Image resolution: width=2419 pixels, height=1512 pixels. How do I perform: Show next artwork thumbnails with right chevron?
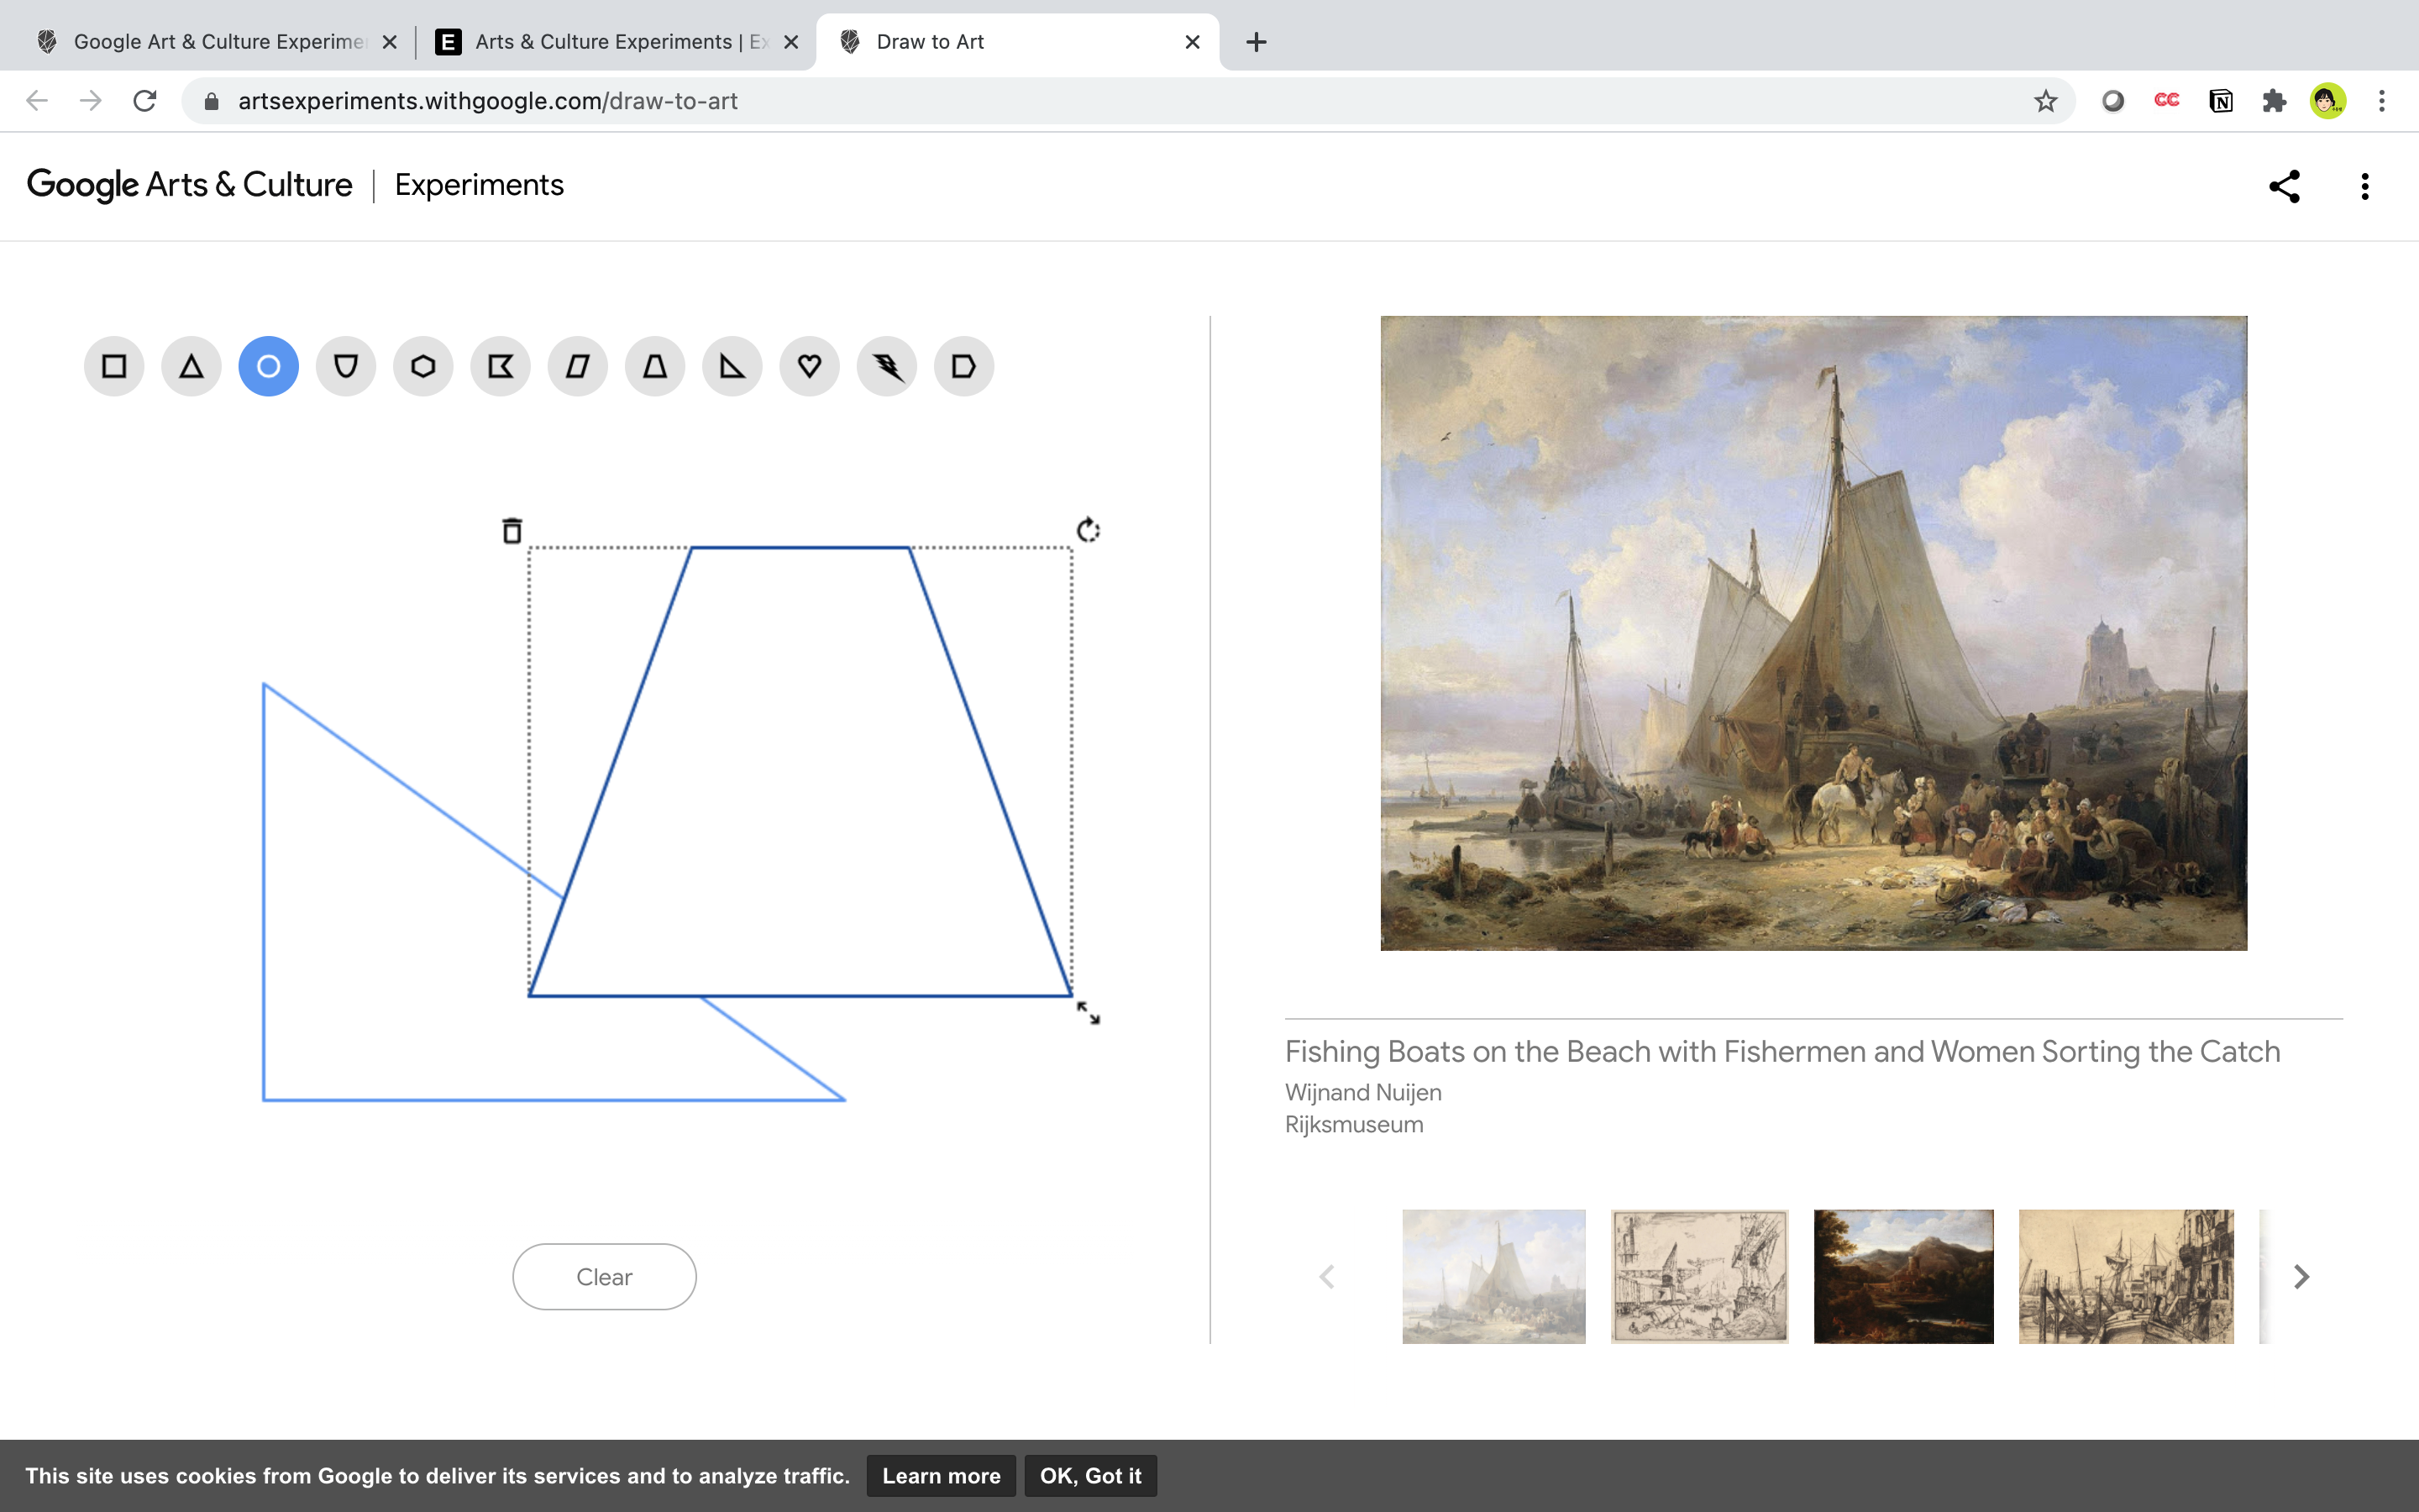pyautogui.click(x=2301, y=1277)
